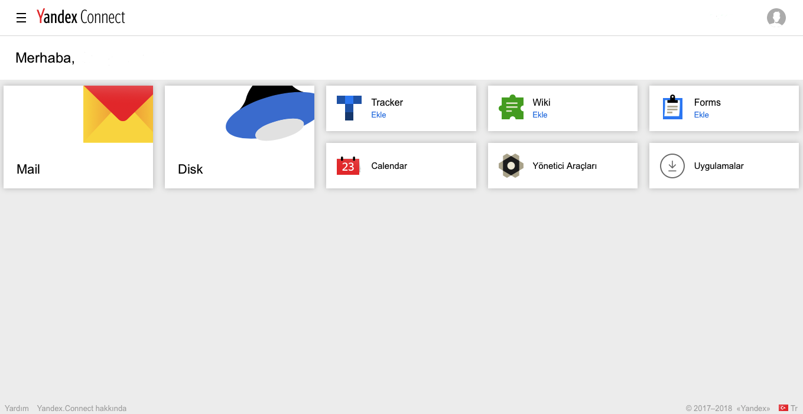
Task: Open the Uygulamalar label
Action: [719, 166]
